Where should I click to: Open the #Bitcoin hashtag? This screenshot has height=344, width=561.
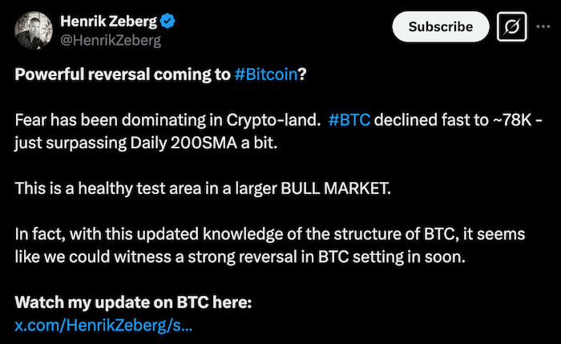pos(267,75)
